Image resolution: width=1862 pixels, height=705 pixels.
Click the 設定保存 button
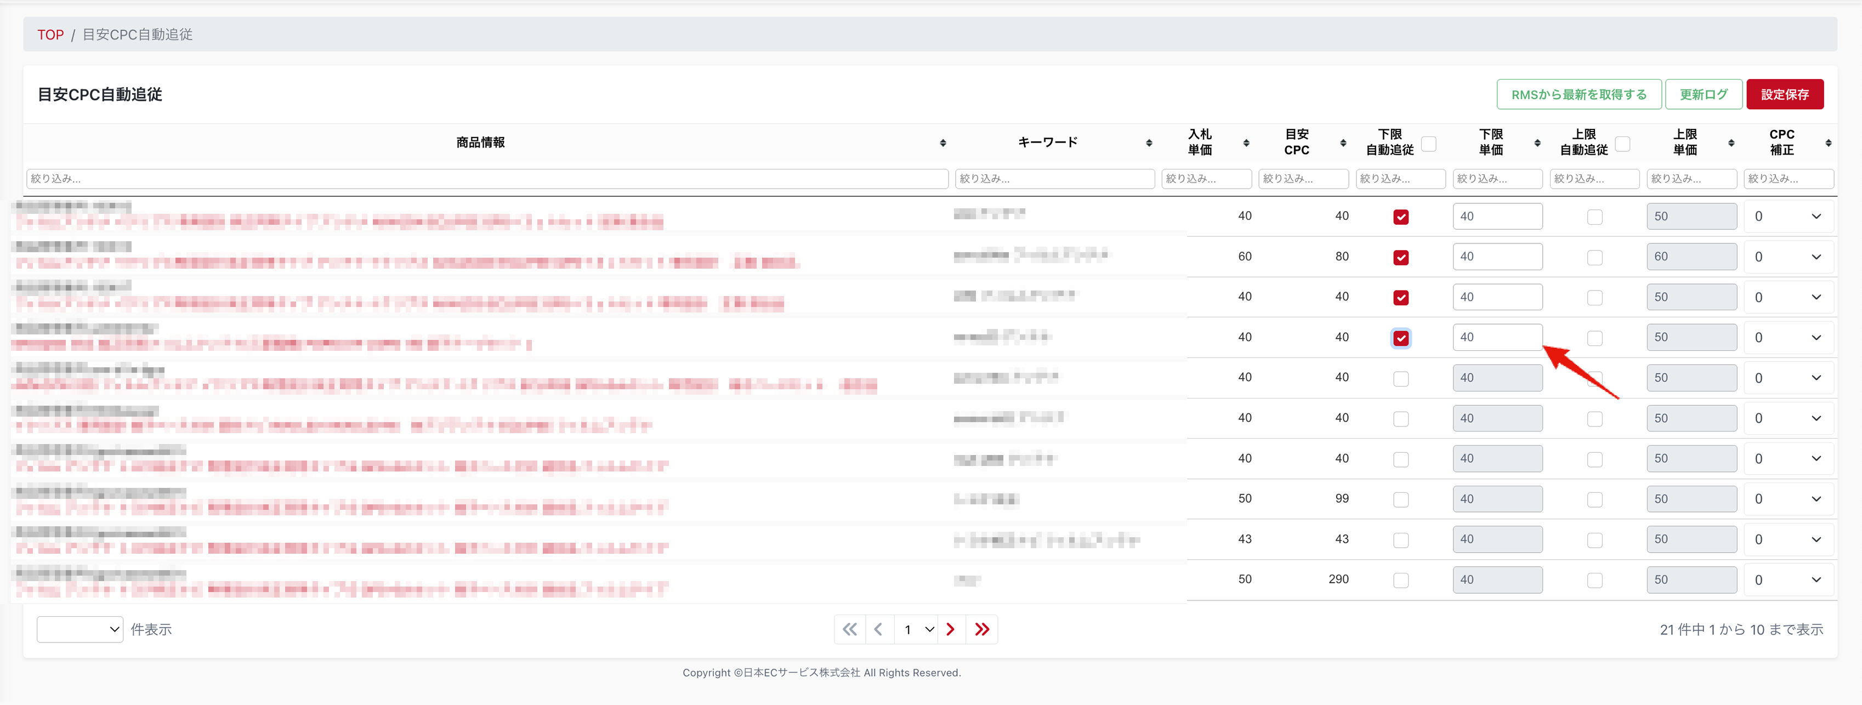[1784, 95]
